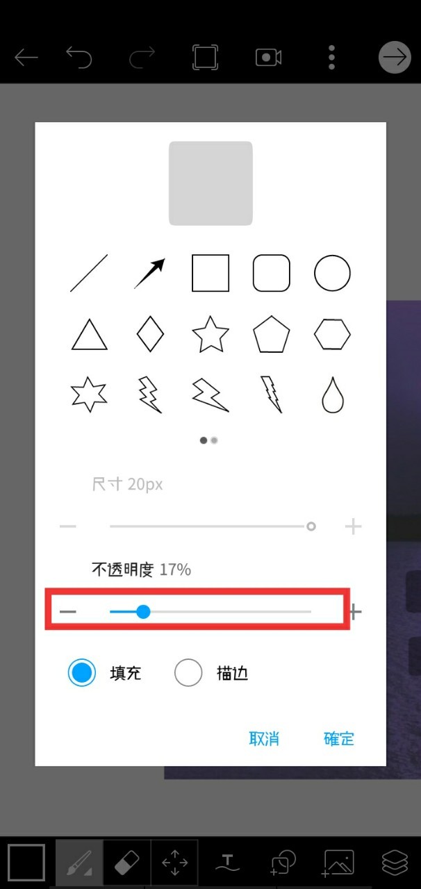Open the three-dot overflow menu
Image resolution: width=421 pixels, height=889 pixels.
coord(332,57)
